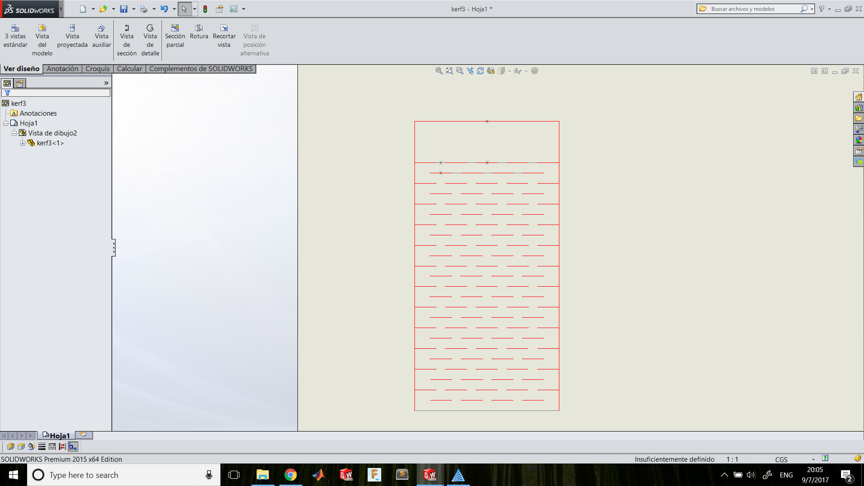Open SOLIDWORKS Forum in the task pane

coord(859,162)
